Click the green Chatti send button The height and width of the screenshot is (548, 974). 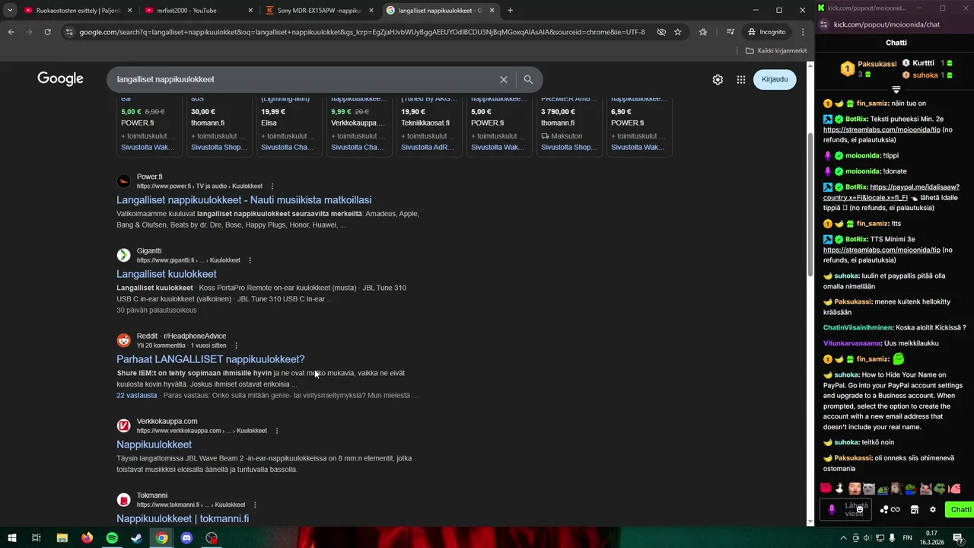click(960, 509)
